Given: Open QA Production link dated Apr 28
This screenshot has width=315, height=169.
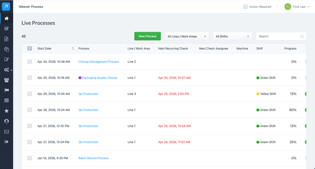Looking at the screenshot, I should click(x=88, y=110).
